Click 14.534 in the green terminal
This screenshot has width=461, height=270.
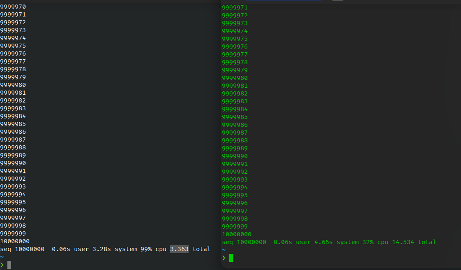coord(403,242)
